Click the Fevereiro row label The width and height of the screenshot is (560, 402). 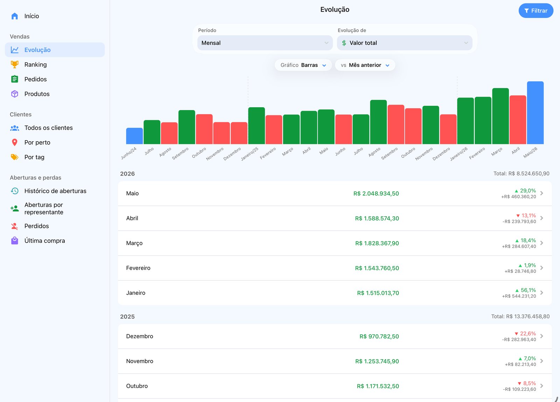138,268
